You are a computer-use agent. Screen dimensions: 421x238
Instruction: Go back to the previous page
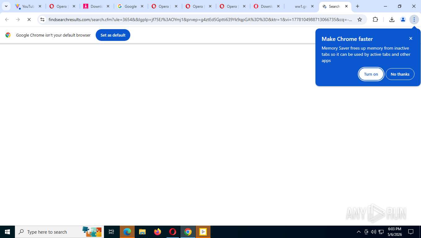[x=7, y=20]
